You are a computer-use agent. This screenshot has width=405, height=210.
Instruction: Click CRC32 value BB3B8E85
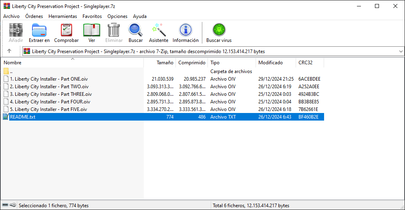pos(309,102)
